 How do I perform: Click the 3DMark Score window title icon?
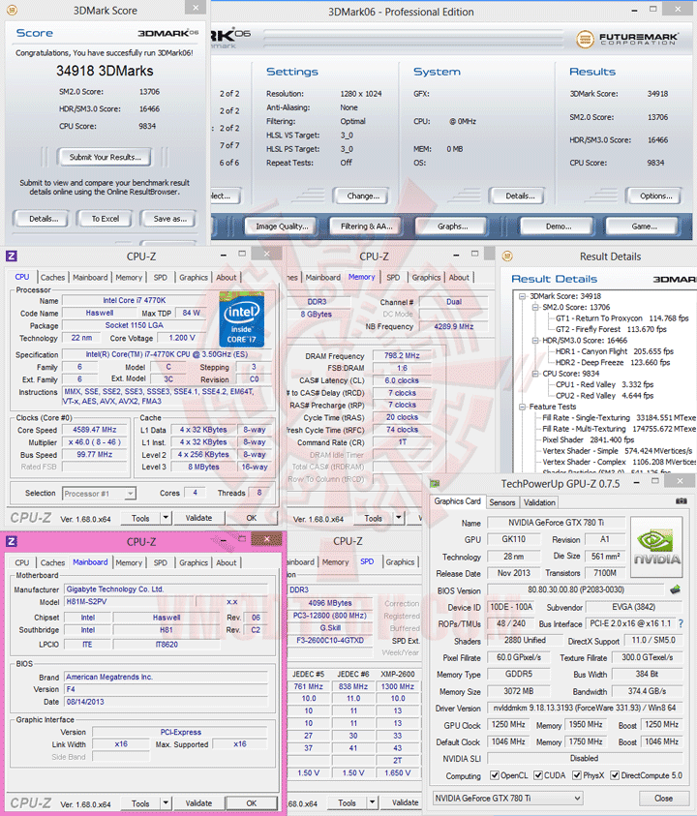12,10
